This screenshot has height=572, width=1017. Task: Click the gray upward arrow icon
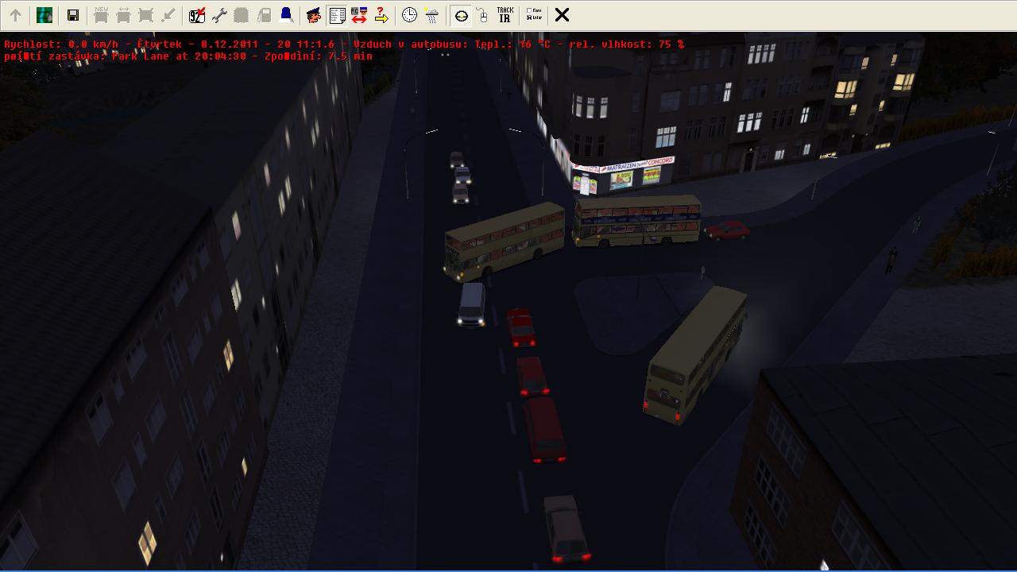tap(16, 15)
